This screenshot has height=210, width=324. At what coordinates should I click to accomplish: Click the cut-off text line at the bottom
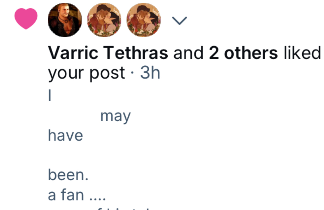124,208
